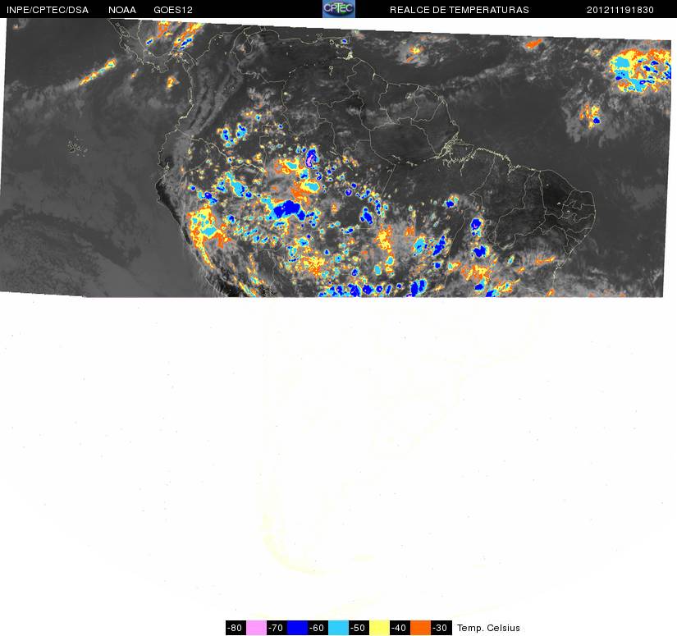This screenshot has height=636, width=677.
Task: Select the yellow -50 to -40 swatch
Action: pos(379,628)
